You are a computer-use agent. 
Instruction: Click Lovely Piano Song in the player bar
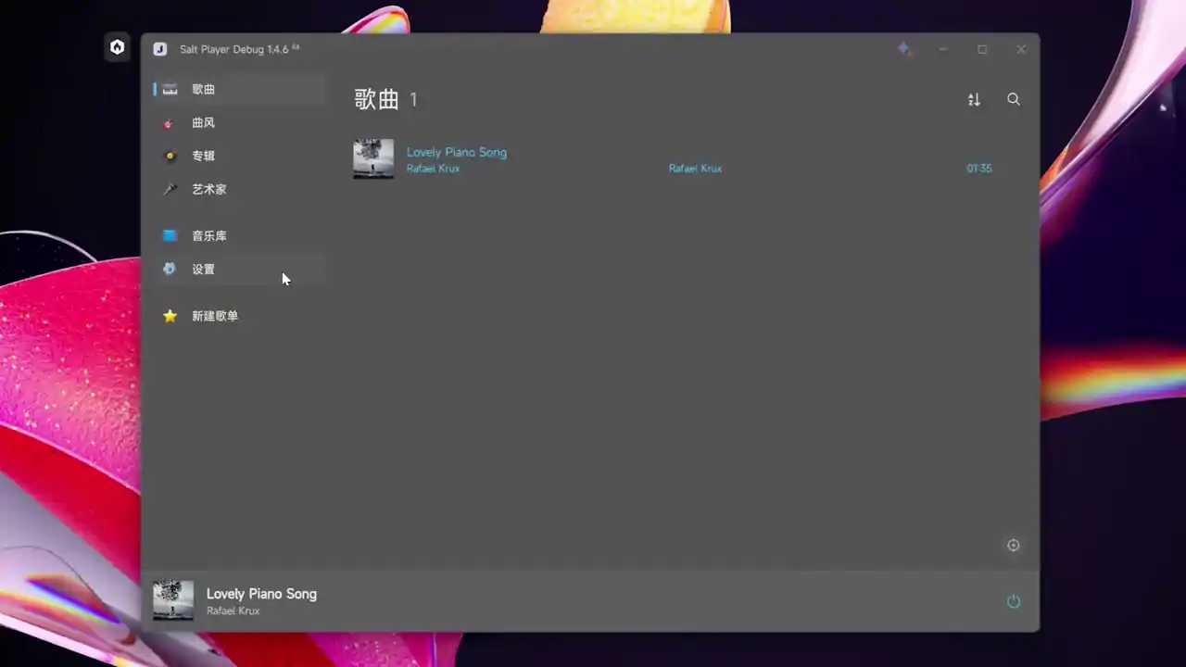click(261, 594)
